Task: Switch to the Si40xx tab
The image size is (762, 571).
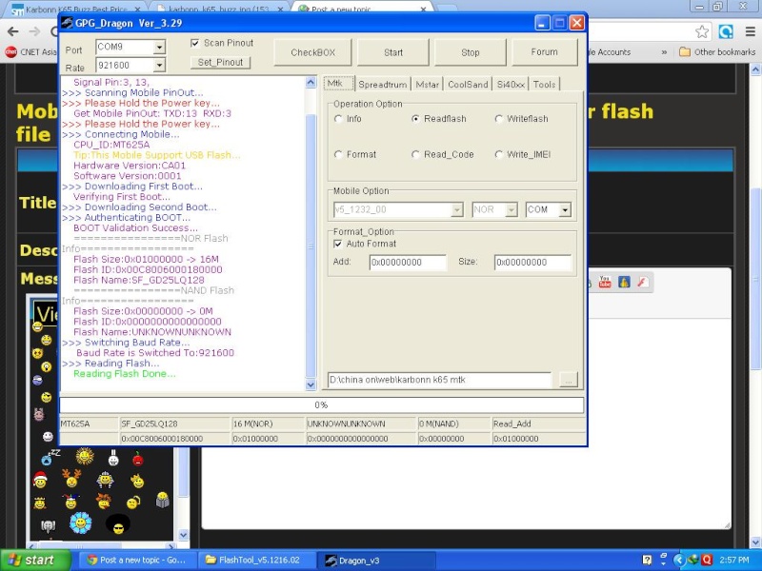Action: 511,85
